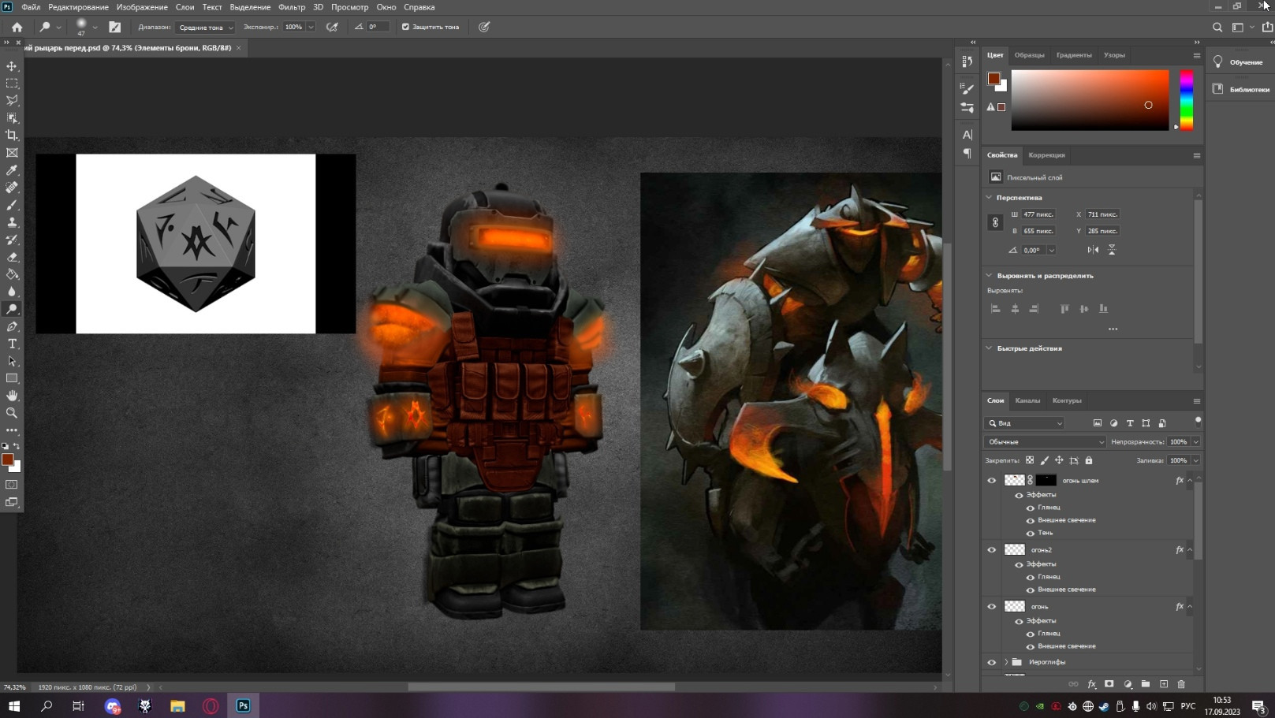The height and width of the screenshot is (718, 1275).
Task: Select the Rectangular Marquee tool
Action: [12, 84]
